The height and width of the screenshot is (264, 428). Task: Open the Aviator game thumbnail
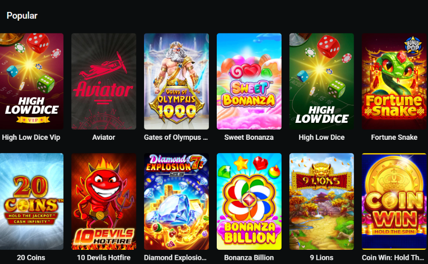[x=104, y=81]
